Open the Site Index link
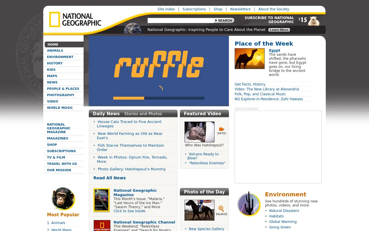 tap(166, 9)
